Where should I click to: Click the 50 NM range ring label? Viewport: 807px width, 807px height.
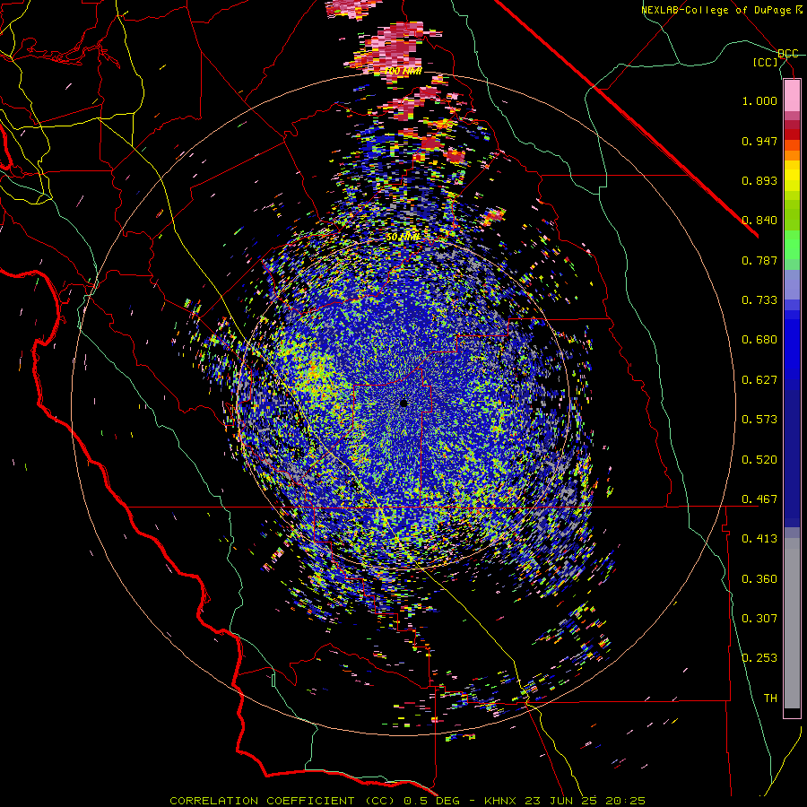[x=403, y=238]
